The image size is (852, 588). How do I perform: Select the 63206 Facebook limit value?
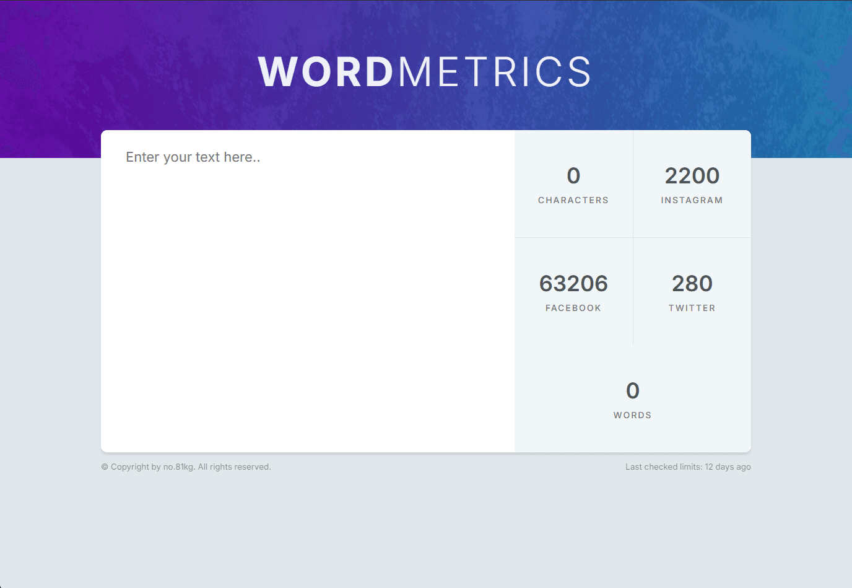[573, 284]
